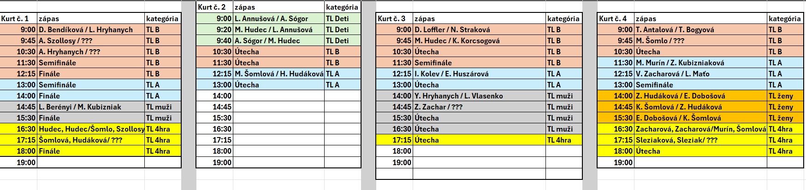
Task: Select T. Antalová / T. Bogyová match
Action: [x=700, y=29]
